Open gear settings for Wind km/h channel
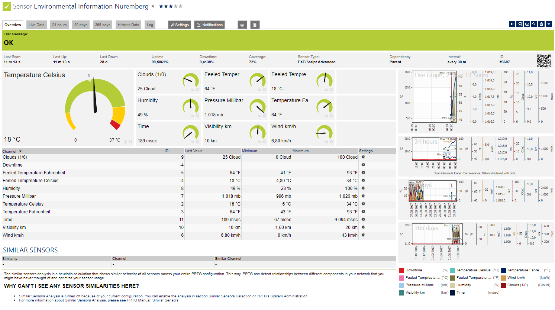The height and width of the screenshot is (310, 555). point(363,235)
